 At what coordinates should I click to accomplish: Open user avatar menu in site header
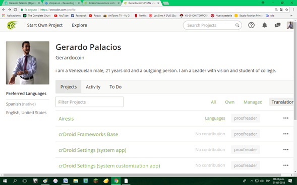(x=290, y=25)
